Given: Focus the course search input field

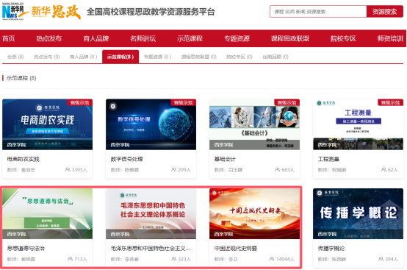Looking at the screenshot, I should pyautogui.click(x=318, y=12).
